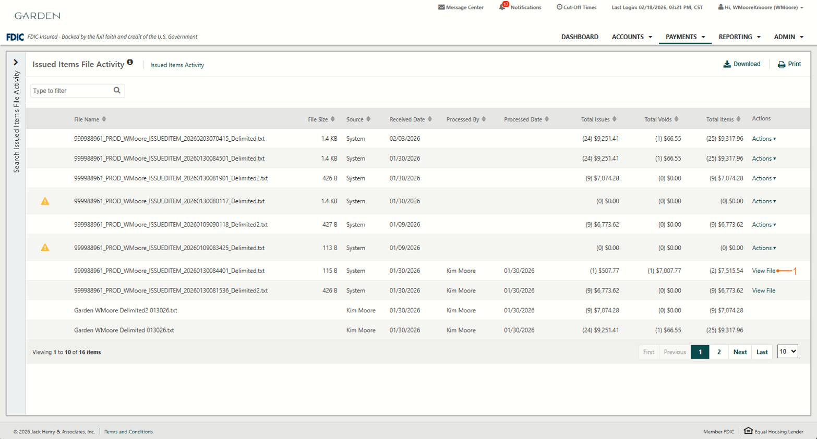This screenshot has height=439, width=817.
Task: Click warning icon on the 083425_Delimited file row
Action: pyautogui.click(x=45, y=248)
